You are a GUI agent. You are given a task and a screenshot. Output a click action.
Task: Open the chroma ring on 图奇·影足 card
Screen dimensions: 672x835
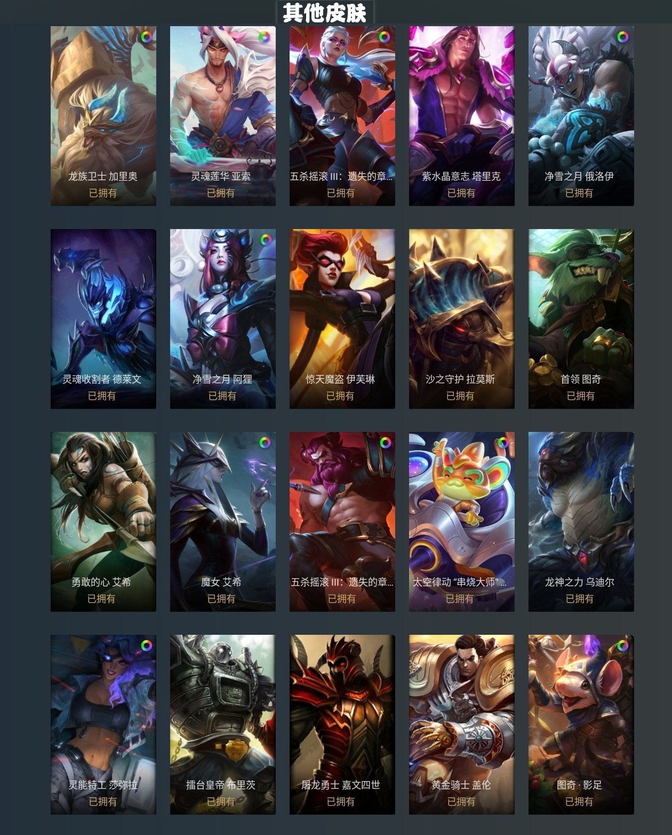pos(623,645)
